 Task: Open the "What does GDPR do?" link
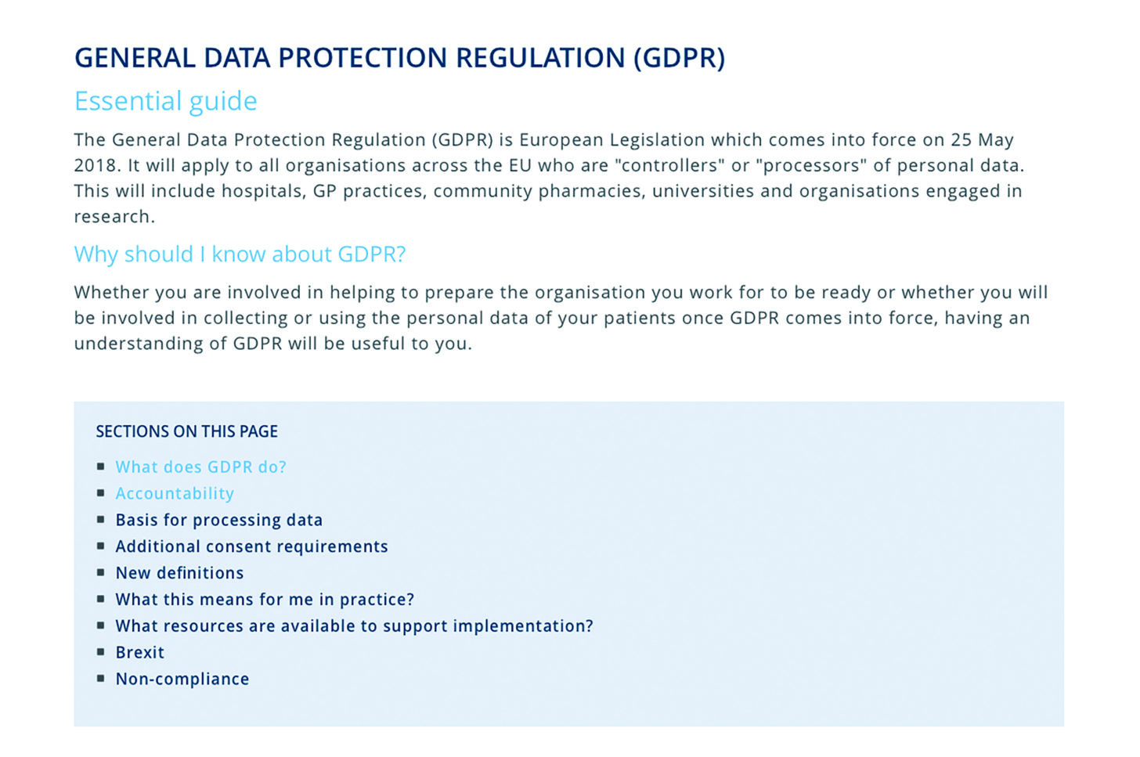pos(200,467)
